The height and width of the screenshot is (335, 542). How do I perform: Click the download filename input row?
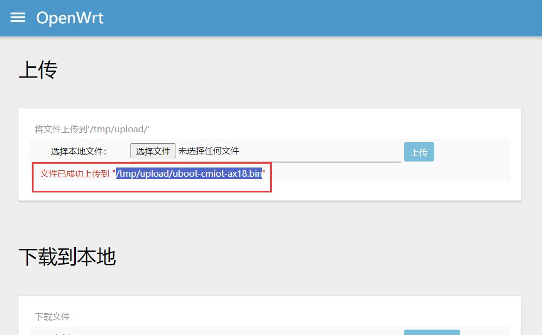(217, 332)
